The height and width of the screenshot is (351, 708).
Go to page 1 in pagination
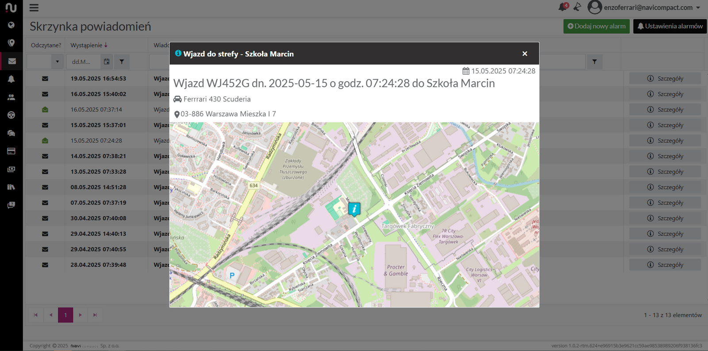[x=65, y=315]
